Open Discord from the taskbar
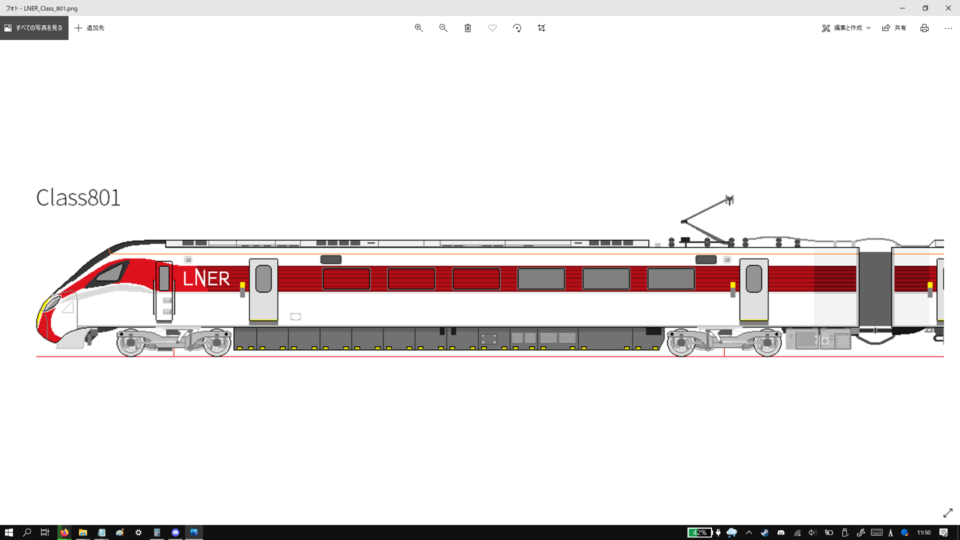The width and height of the screenshot is (960, 540). pos(175,532)
